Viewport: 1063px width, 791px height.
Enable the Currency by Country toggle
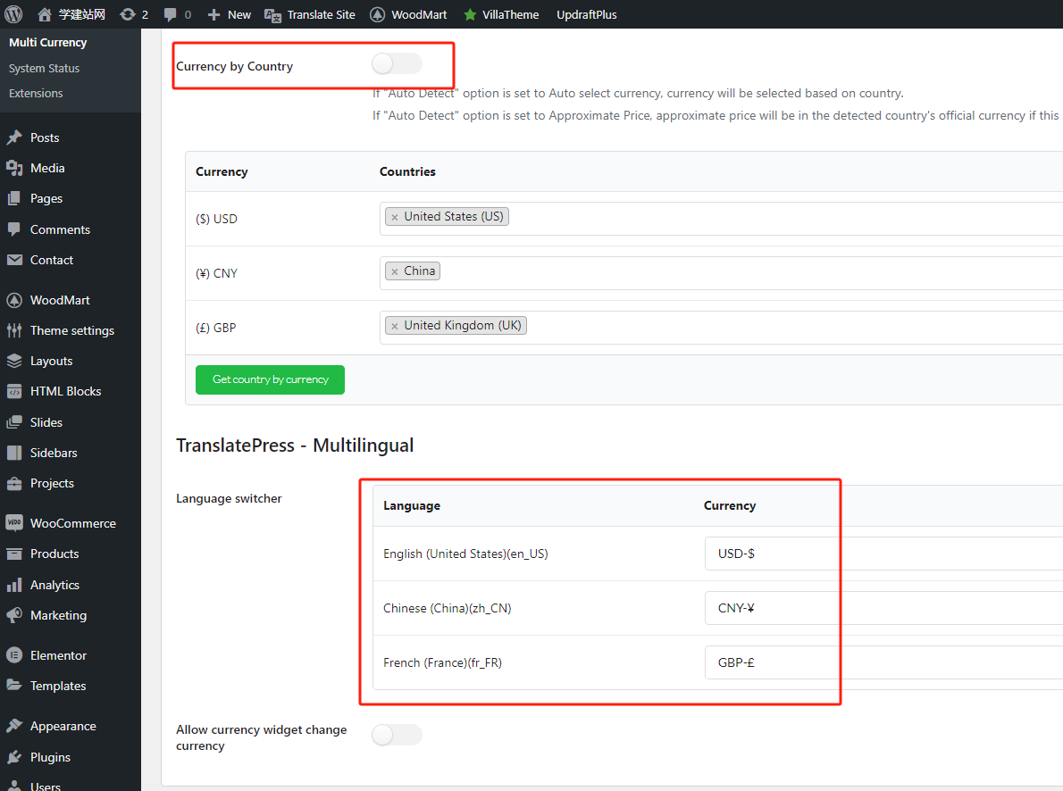click(x=397, y=63)
